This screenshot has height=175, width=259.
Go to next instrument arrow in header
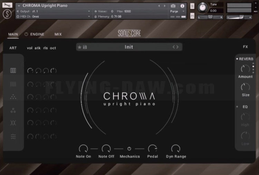click(x=164, y=6)
